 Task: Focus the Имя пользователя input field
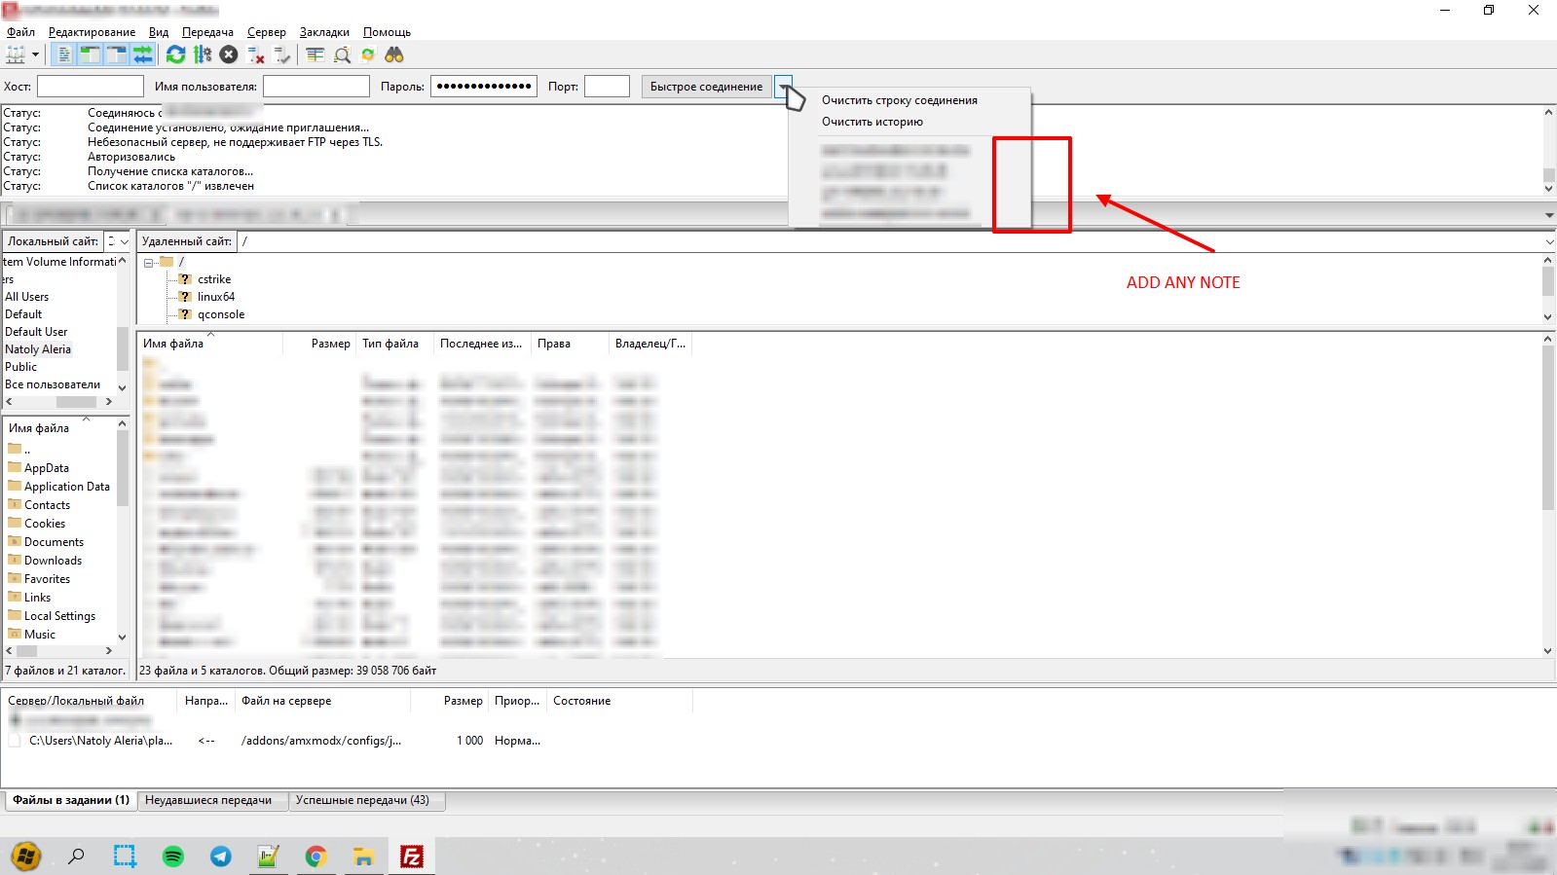point(316,87)
